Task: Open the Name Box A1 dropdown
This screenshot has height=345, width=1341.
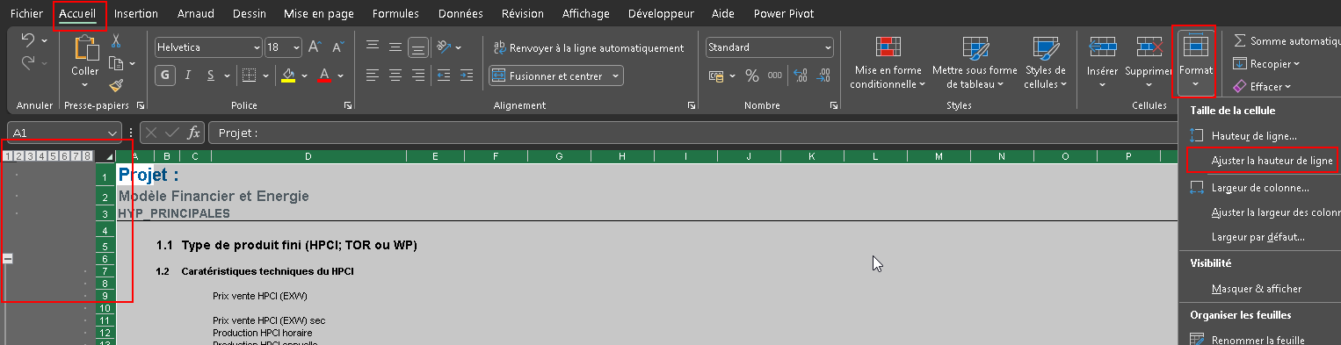Action: [112, 133]
